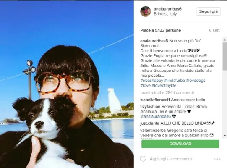Screen dimensions: 227x168
Task: Toggle the Segui già follow button
Action: (209, 11)
